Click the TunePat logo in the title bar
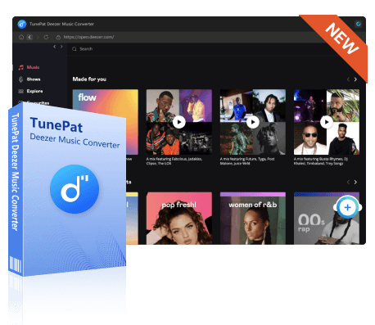The image size is (375, 325). 22,24
